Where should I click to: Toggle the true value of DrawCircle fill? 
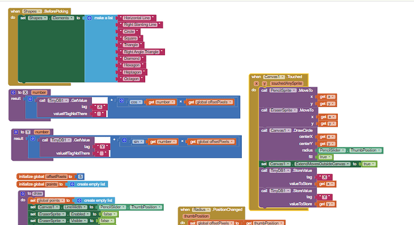pos(325,157)
